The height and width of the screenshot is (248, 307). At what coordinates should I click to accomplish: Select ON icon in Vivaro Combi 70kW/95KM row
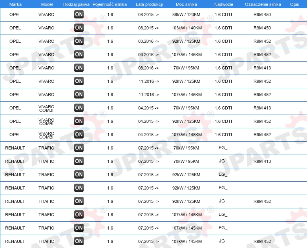point(79,108)
